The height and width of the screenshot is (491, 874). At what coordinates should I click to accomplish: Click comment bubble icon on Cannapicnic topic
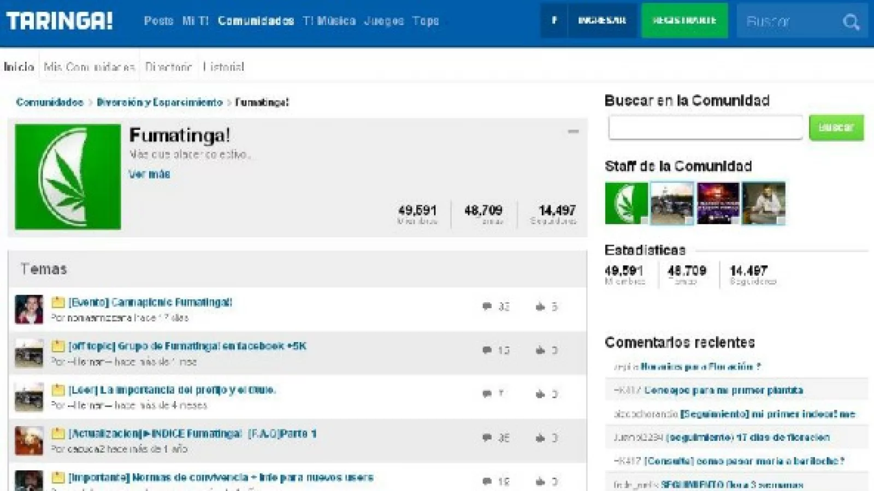487,307
